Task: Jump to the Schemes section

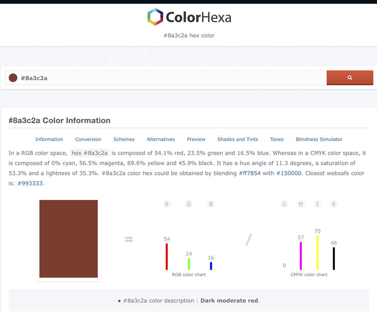Action: [124, 139]
